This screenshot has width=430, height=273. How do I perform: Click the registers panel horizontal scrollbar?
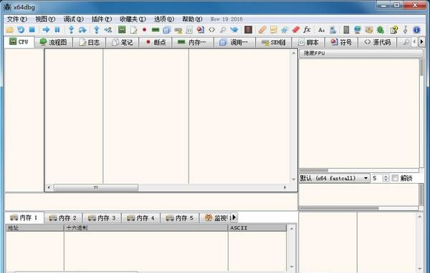359,170
